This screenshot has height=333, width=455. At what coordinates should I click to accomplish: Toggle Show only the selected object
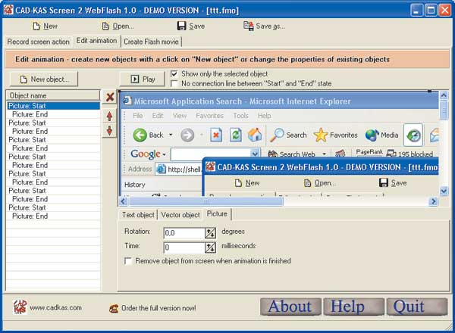pyautogui.click(x=174, y=74)
